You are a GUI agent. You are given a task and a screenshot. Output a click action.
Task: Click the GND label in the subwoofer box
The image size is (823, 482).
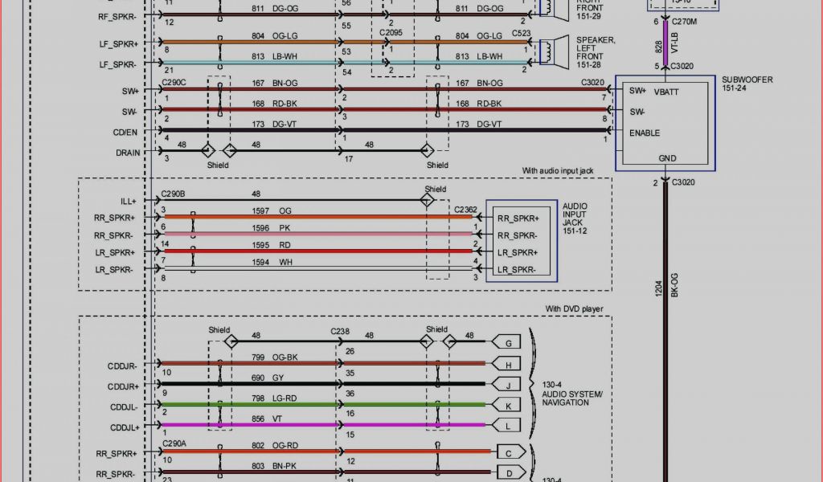click(x=667, y=158)
